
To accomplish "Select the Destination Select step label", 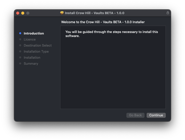I will [x=38, y=45].
